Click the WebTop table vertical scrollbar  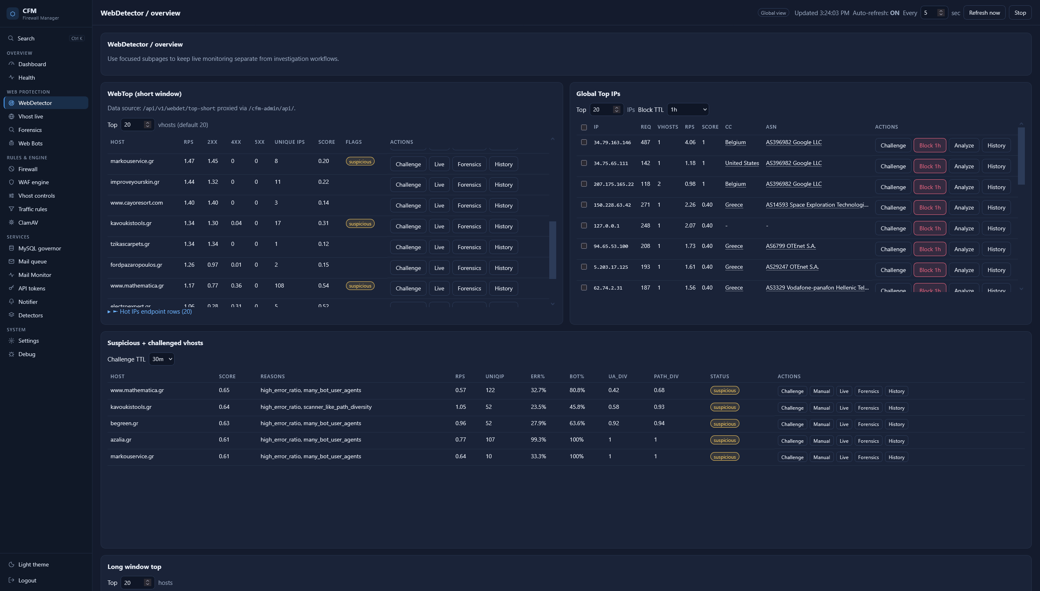click(553, 250)
